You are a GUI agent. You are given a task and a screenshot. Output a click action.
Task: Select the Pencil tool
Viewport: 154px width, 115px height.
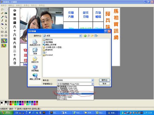tap(2, 21)
